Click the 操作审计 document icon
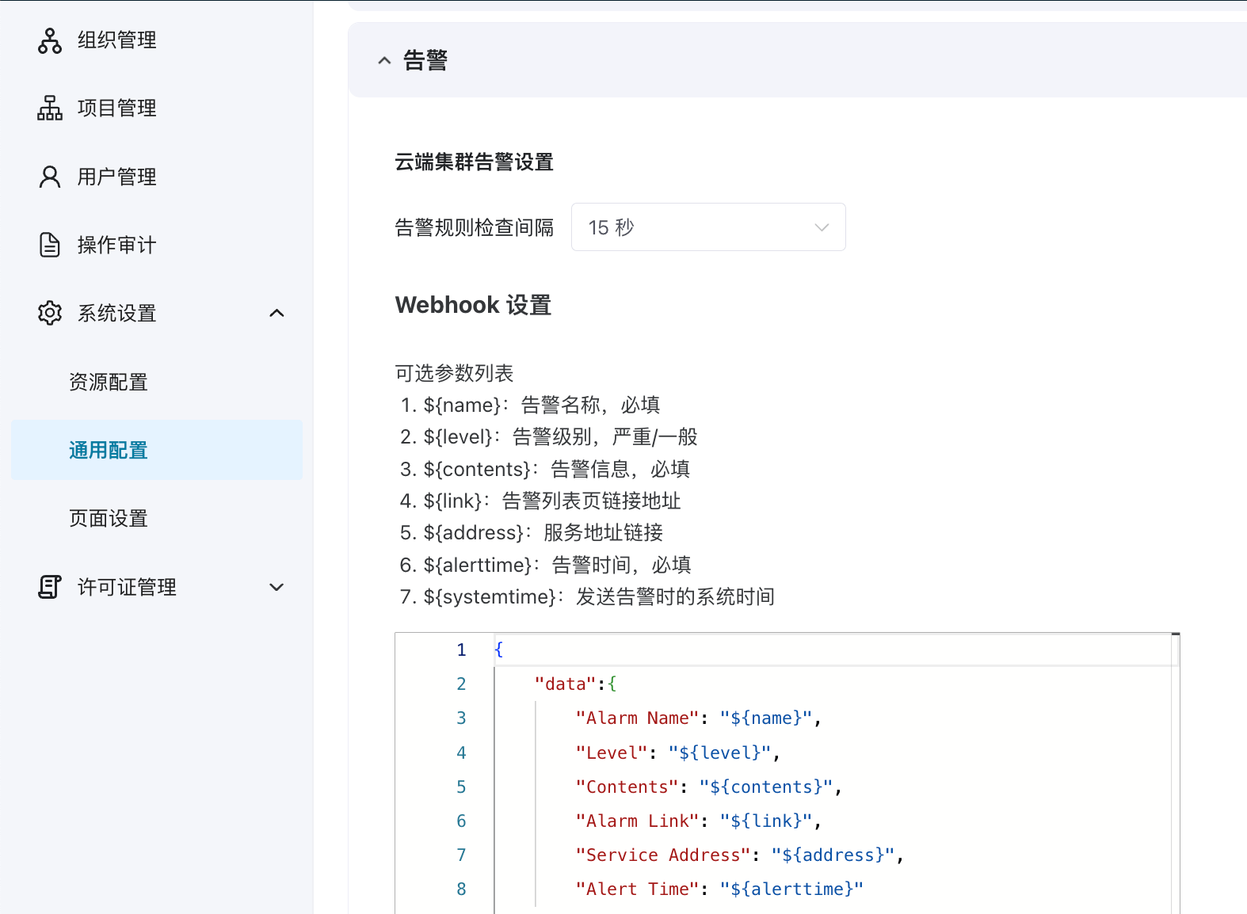 (49, 245)
